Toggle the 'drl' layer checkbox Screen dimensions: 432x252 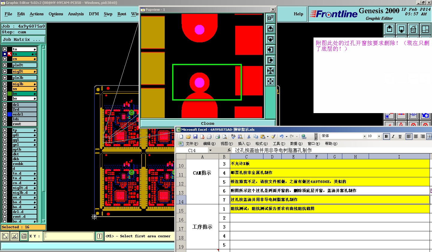tap(5, 105)
